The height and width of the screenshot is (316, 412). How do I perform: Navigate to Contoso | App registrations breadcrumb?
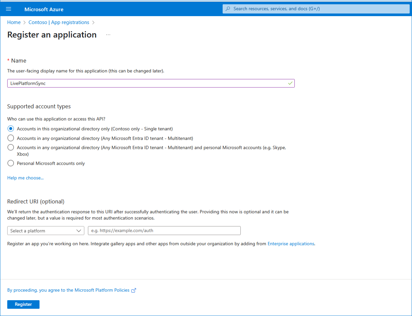59,22
